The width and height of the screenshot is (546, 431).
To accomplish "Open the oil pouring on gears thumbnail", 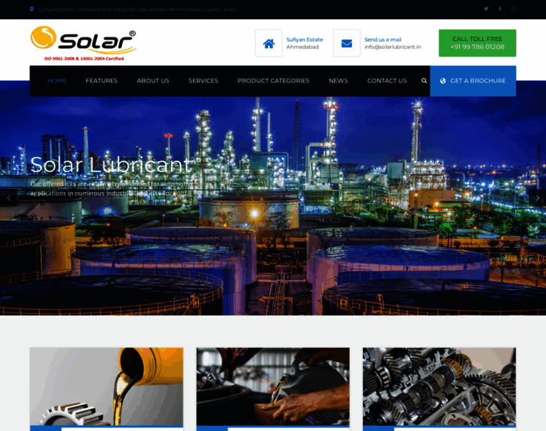I will [x=106, y=386].
